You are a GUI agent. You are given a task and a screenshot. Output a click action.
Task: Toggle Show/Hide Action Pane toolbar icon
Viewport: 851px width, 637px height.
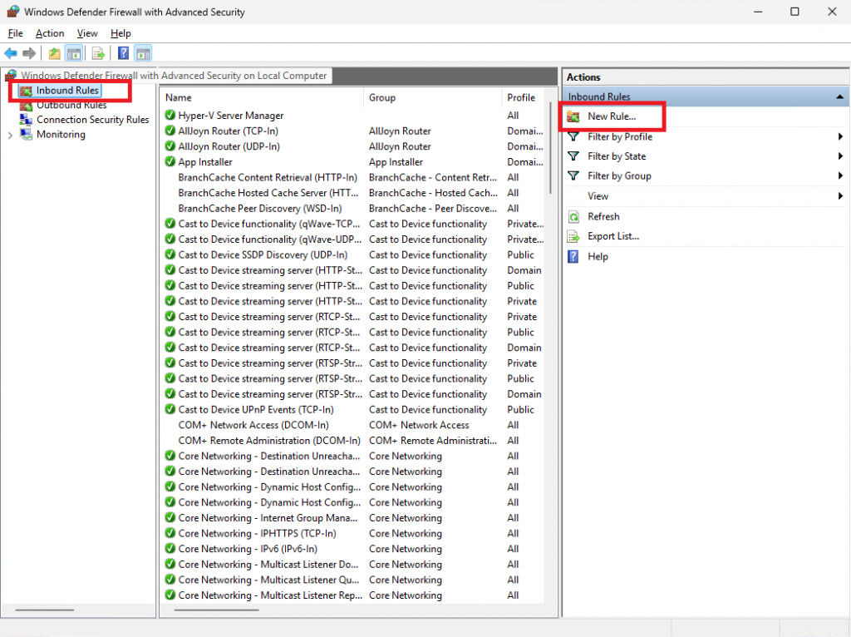pyautogui.click(x=143, y=53)
